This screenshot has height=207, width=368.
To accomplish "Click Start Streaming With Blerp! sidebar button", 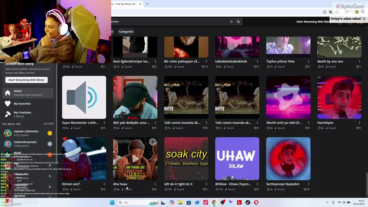I will tap(26, 80).
